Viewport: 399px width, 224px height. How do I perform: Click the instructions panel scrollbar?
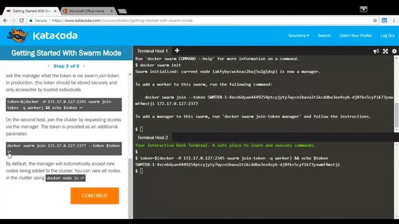pyautogui.click(x=130, y=188)
